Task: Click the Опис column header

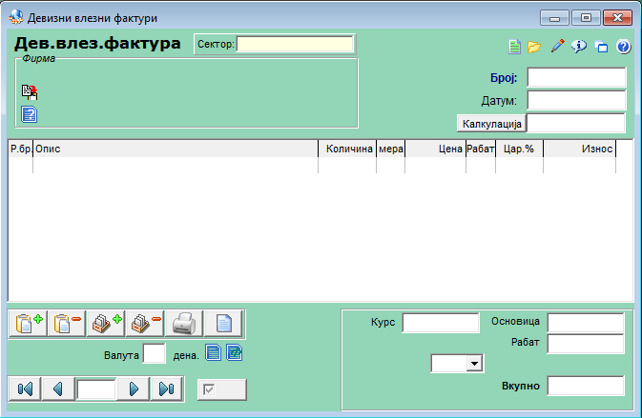Action: 176,149
